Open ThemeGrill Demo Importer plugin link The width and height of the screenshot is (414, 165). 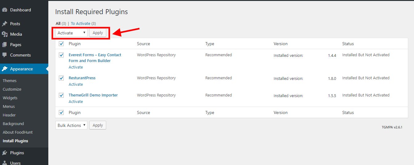point(93,95)
